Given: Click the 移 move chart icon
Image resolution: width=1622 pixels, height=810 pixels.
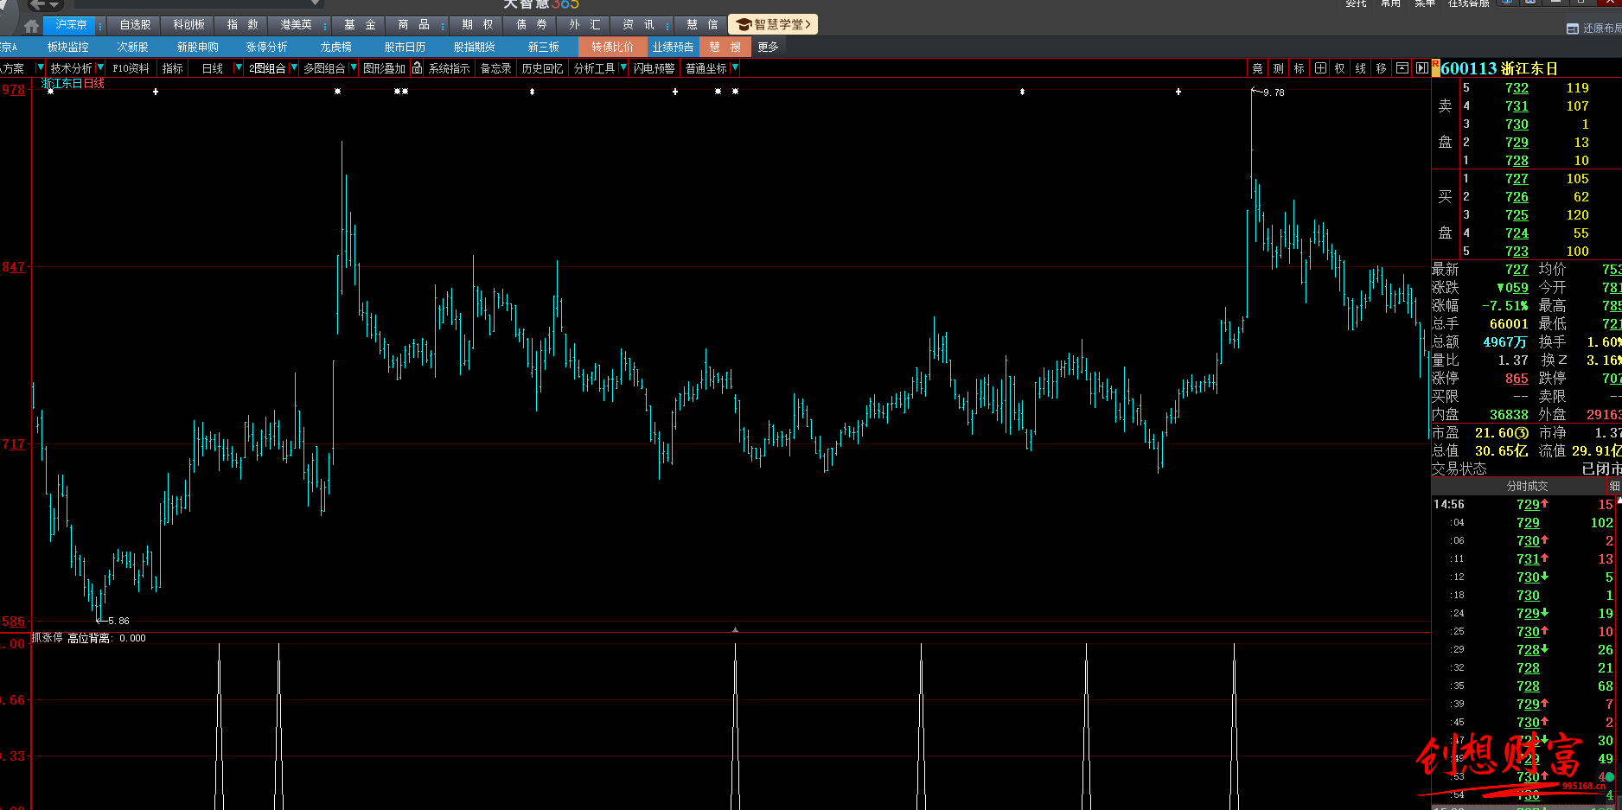Looking at the screenshot, I should [x=1381, y=68].
